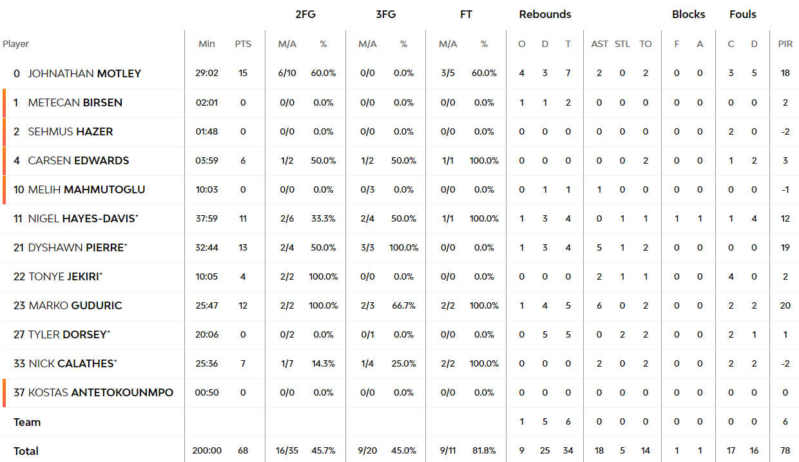Sort table by Min column
The height and width of the screenshot is (462, 799).
pyautogui.click(x=207, y=44)
